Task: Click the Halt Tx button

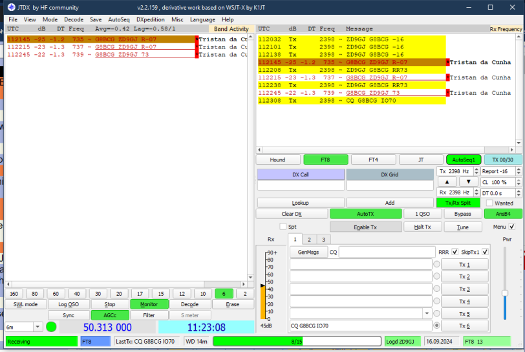Action: [423, 227]
